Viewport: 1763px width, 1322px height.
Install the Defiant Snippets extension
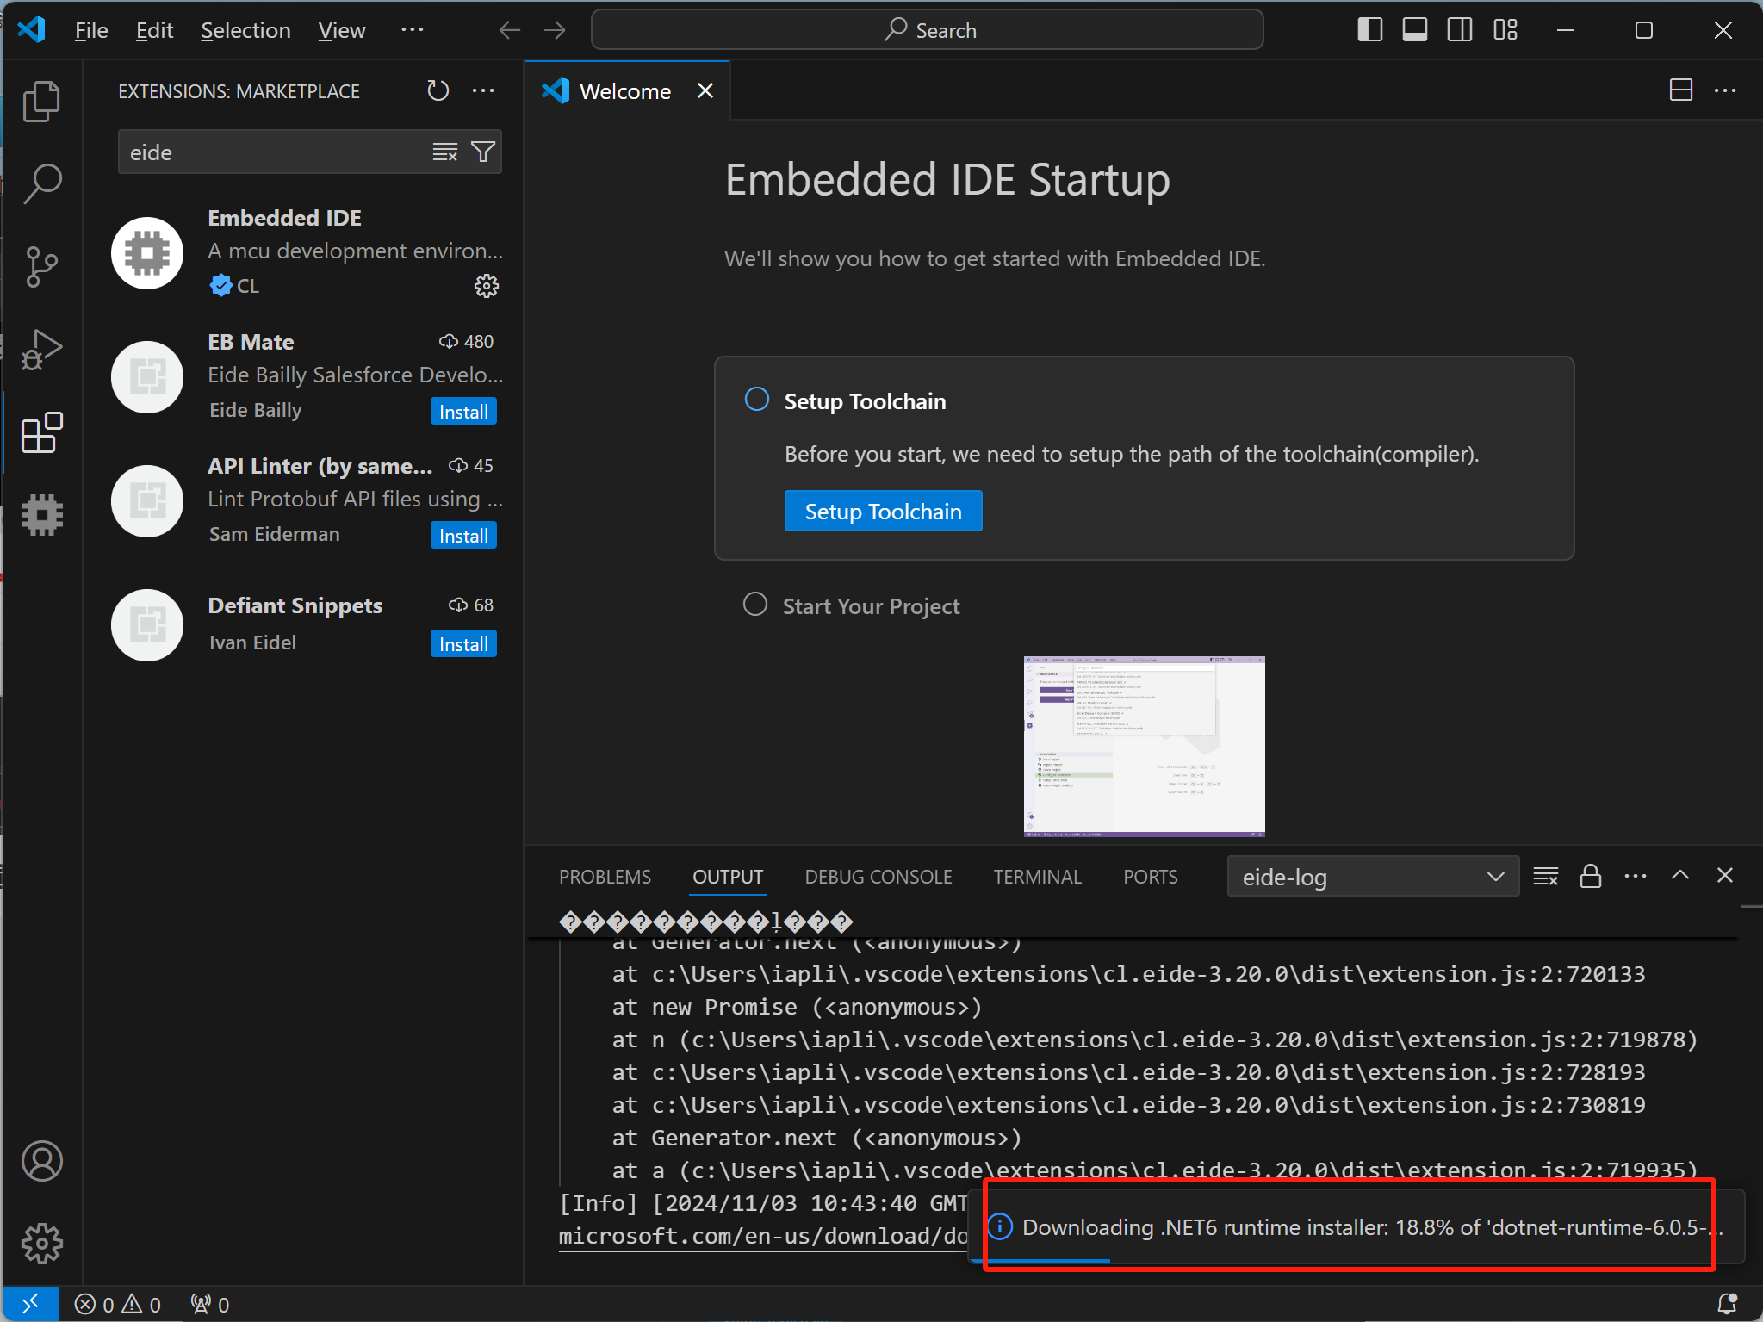(463, 644)
